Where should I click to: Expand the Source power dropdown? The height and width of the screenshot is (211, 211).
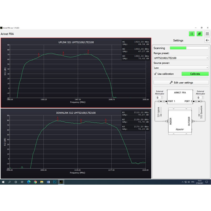[181, 68]
